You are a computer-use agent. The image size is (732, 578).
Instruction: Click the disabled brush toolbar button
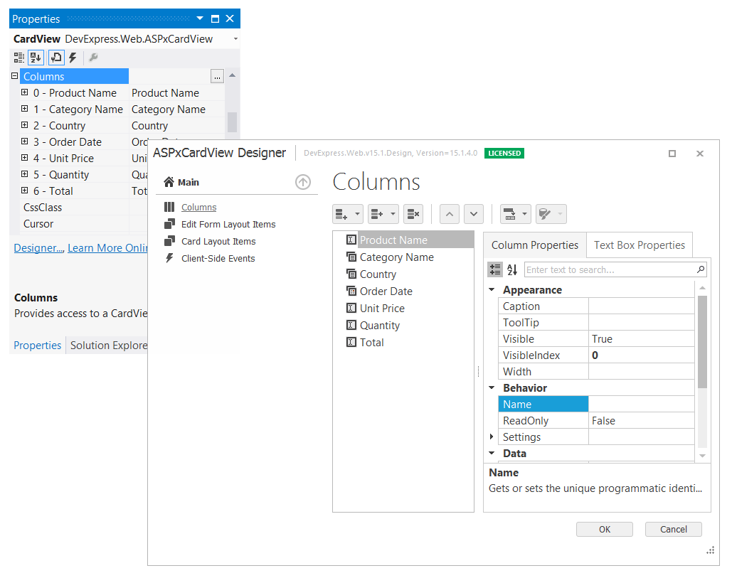(551, 214)
